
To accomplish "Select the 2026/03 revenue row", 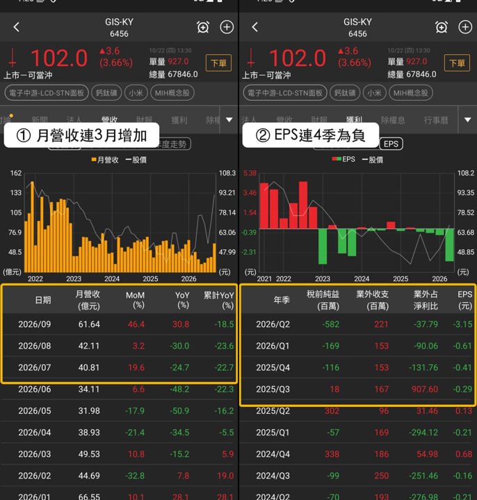I will click(x=119, y=454).
